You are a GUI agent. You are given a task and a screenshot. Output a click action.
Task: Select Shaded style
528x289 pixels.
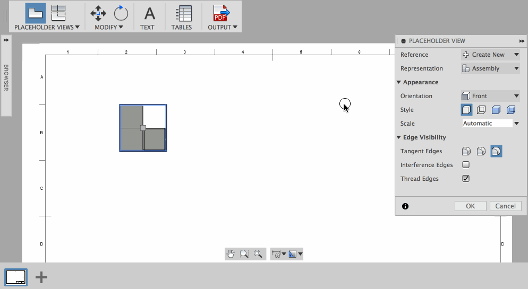496,110
